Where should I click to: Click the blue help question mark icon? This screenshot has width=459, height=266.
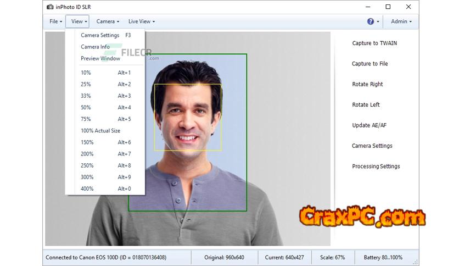(x=371, y=21)
